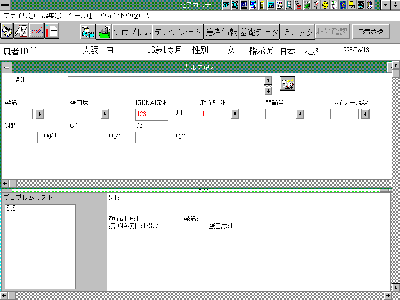This screenshot has height=300, width=400.
Task: Open the レイノー現象 dropdown list
Action: (365, 114)
